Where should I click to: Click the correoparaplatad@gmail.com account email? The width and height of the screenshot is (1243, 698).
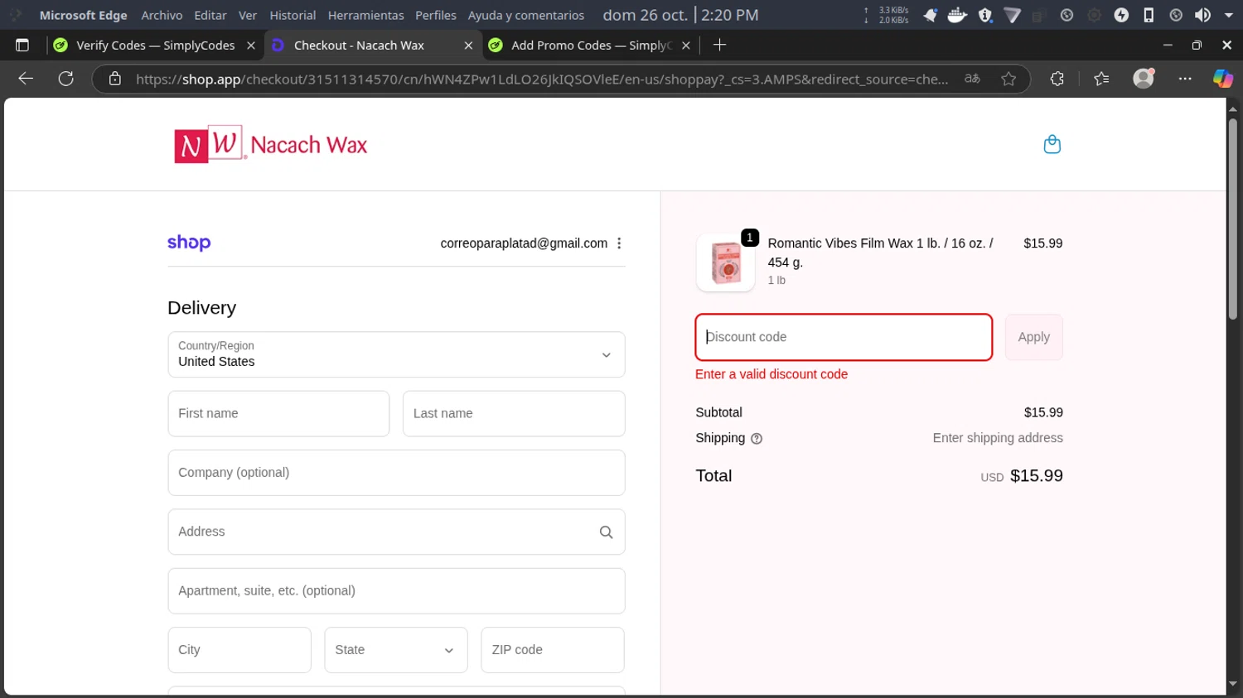[524, 243]
